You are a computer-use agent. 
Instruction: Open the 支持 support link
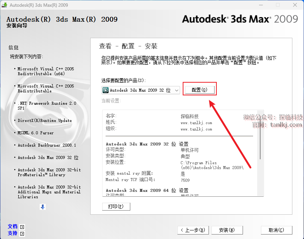(x=13, y=233)
